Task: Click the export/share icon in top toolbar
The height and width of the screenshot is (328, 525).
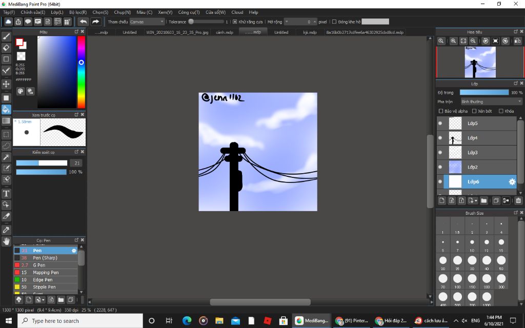Action: click(18, 22)
